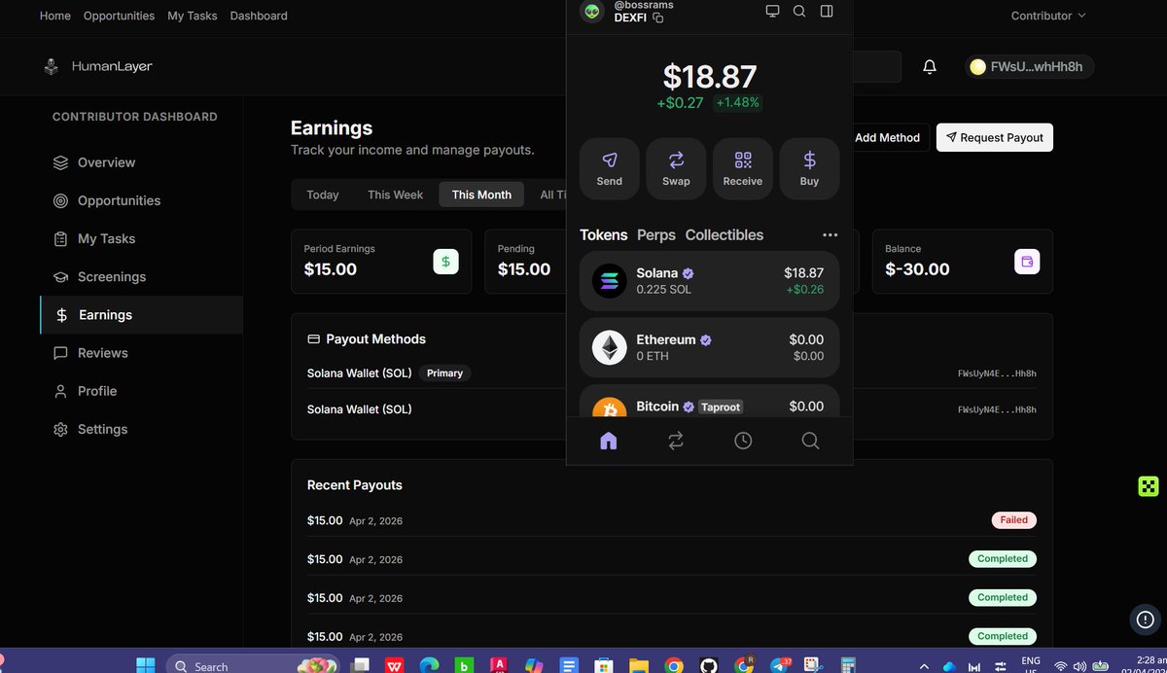
Task: Open the notifications bell
Action: pyautogui.click(x=930, y=66)
